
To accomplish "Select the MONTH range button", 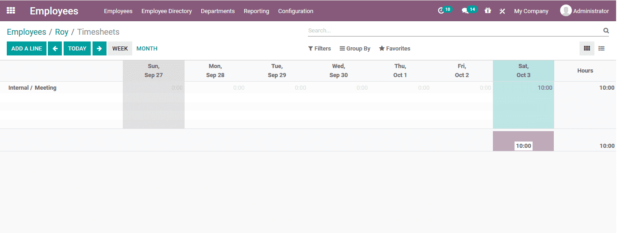I will pyautogui.click(x=147, y=49).
